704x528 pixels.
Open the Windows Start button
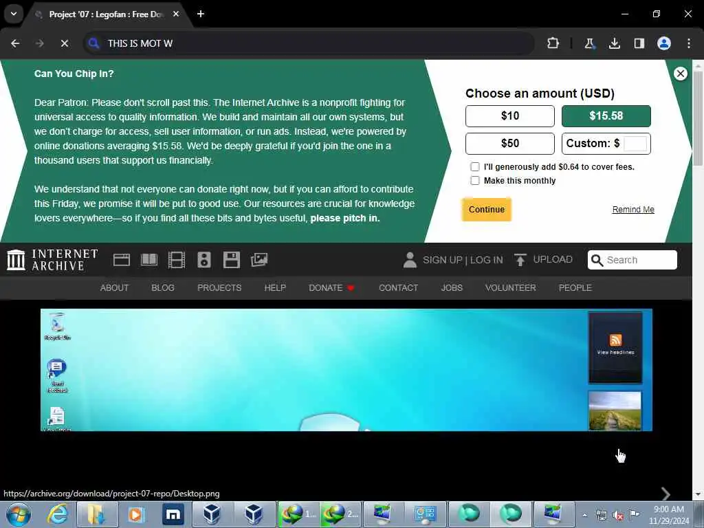[19, 514]
